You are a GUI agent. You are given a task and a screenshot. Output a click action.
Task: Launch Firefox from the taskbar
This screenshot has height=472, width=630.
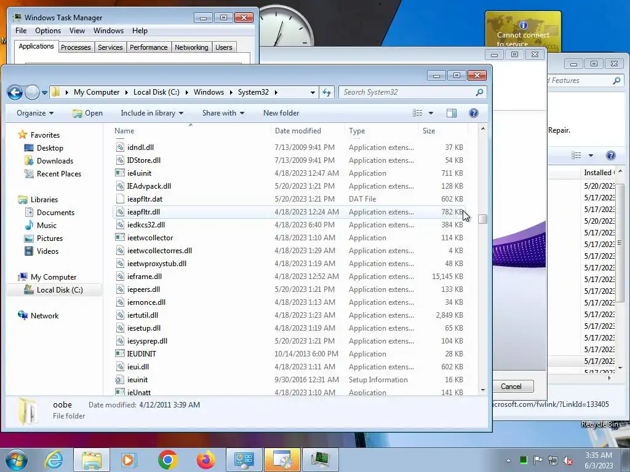[205, 460]
